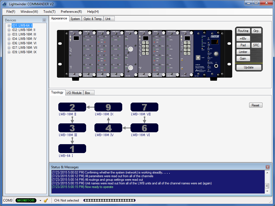Select the Topology tab
Screen dimensions: 275x206
coord(57,92)
